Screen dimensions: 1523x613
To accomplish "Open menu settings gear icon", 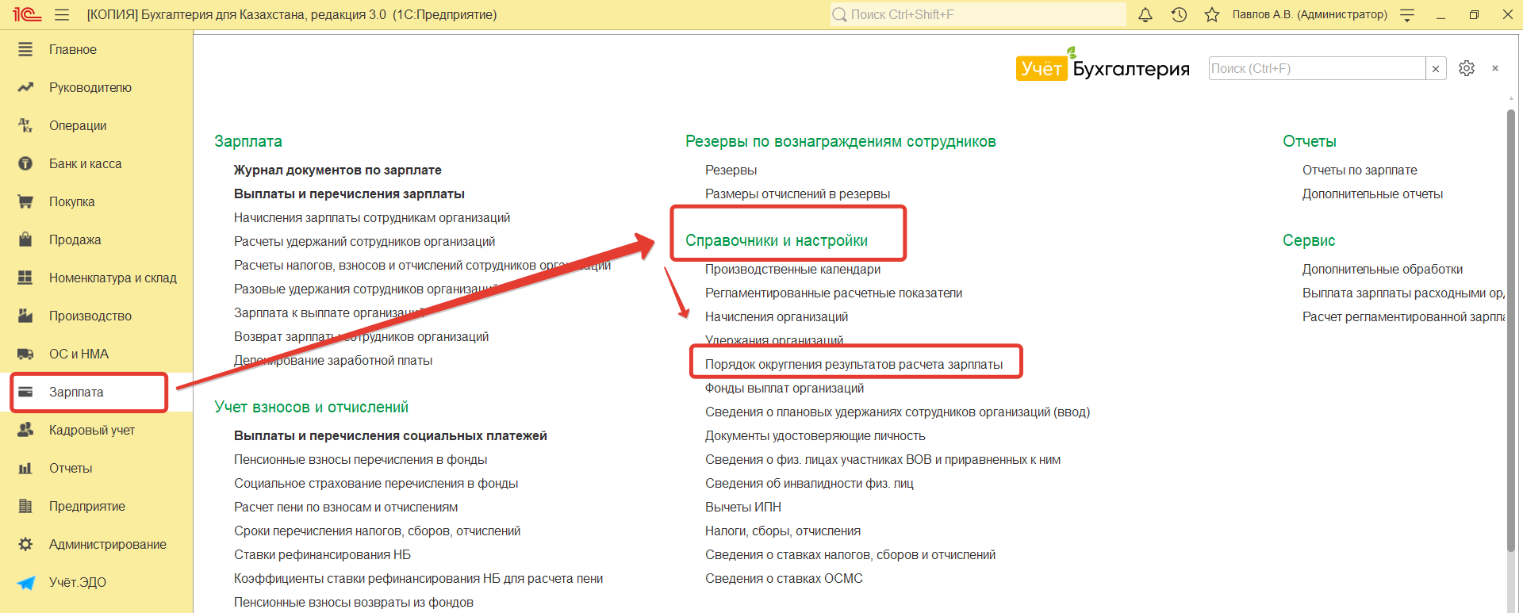I will coord(1467,68).
